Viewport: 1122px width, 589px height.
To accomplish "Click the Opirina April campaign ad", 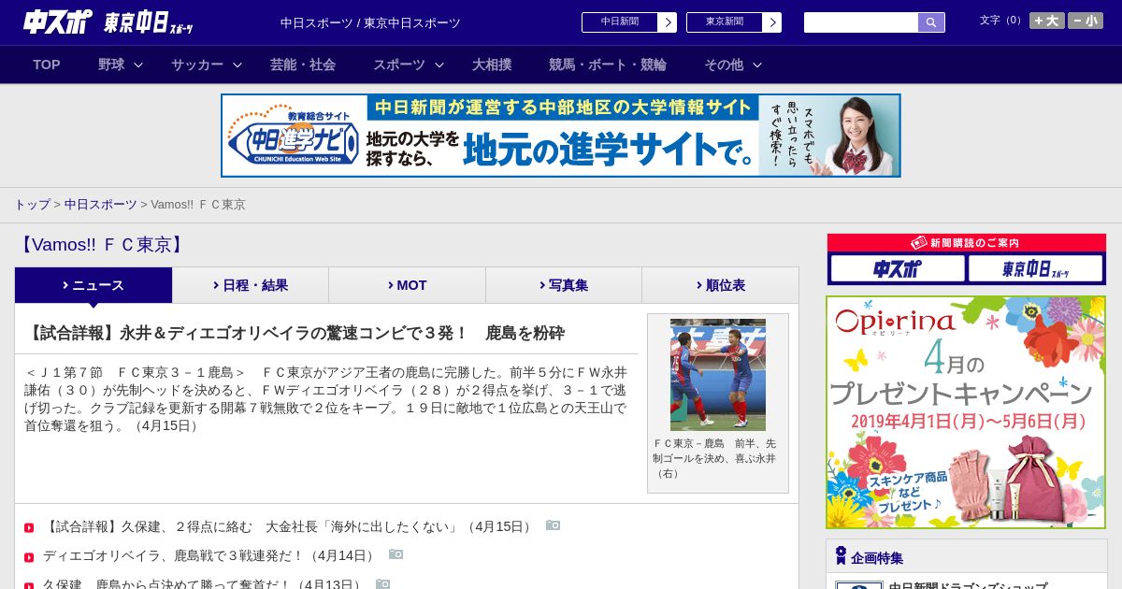I will (x=966, y=412).
